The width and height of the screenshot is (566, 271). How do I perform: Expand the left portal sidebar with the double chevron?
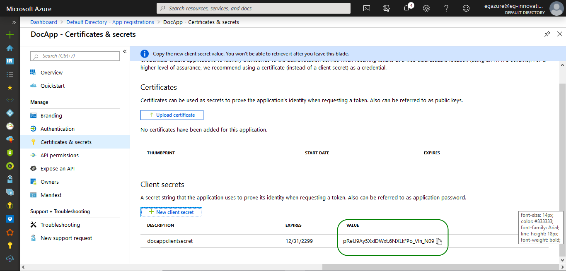coord(14,22)
